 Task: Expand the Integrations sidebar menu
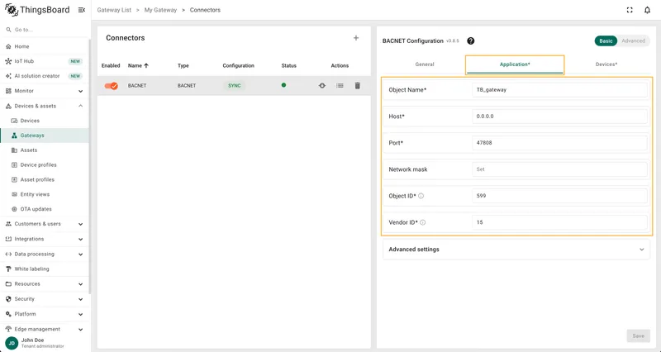(x=45, y=239)
